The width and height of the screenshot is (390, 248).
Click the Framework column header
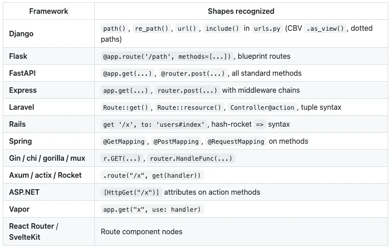click(x=48, y=11)
